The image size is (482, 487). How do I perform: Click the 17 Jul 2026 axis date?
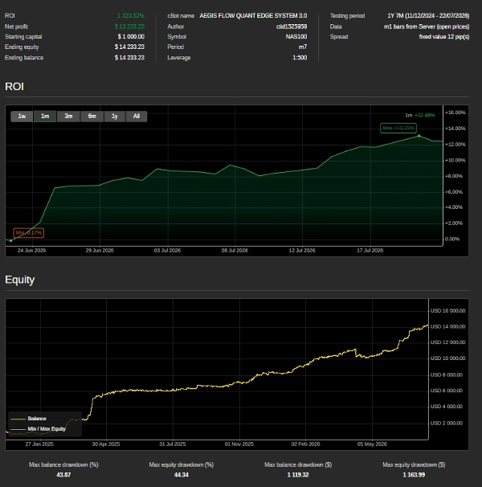coord(370,251)
